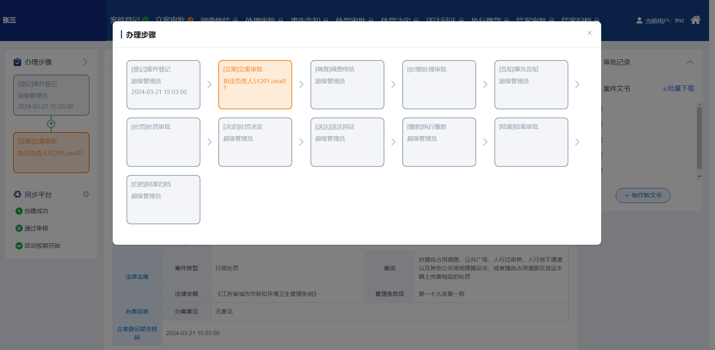Viewport: 715px width, 350px height.
Task: Click the current user avatar icon
Action: (x=639, y=21)
